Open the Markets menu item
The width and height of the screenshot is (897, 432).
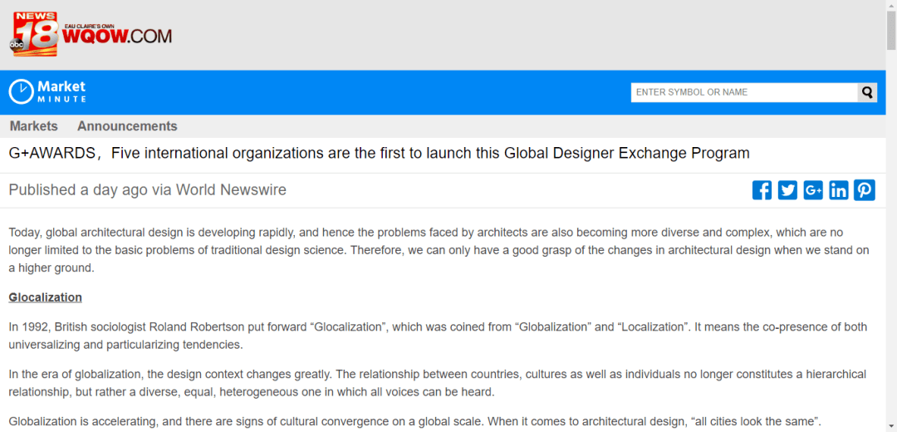(x=34, y=126)
